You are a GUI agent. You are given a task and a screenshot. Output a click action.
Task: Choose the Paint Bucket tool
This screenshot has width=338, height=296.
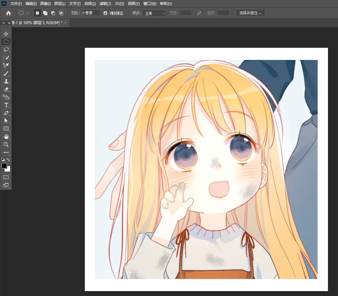point(6,97)
